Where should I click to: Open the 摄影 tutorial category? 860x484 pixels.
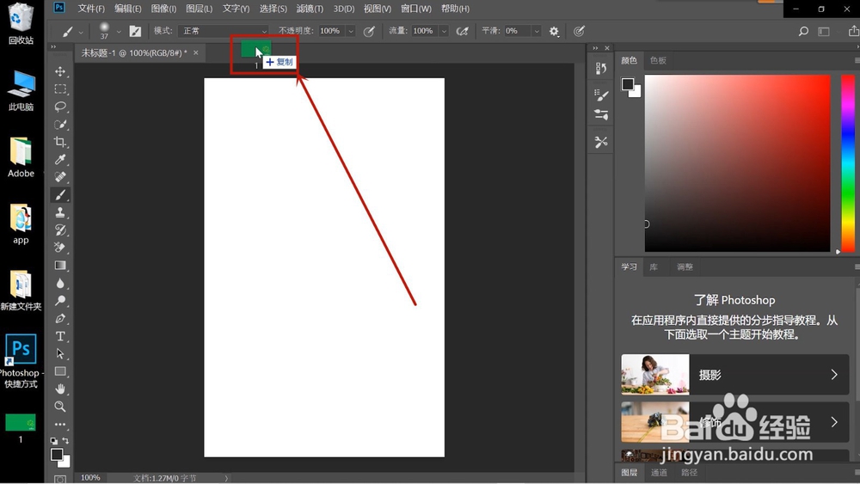click(735, 374)
